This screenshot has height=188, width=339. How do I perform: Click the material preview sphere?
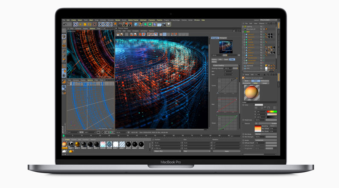tap(252, 92)
